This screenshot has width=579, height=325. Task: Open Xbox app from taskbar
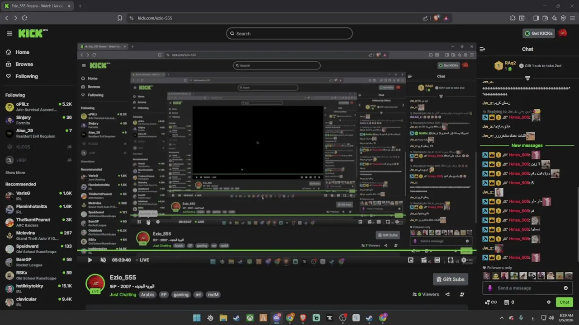coord(250,318)
